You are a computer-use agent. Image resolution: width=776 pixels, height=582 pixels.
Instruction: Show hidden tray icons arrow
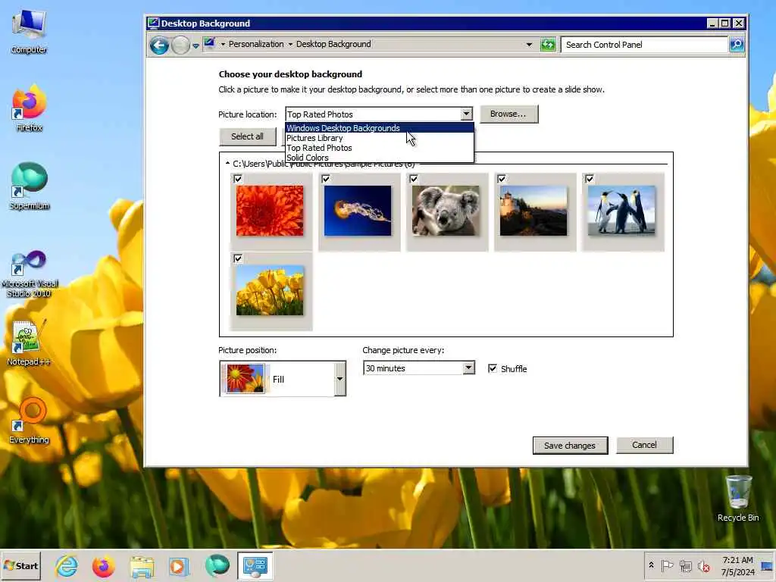click(x=651, y=565)
